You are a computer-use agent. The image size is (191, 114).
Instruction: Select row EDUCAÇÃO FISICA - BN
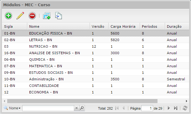(x=95, y=33)
